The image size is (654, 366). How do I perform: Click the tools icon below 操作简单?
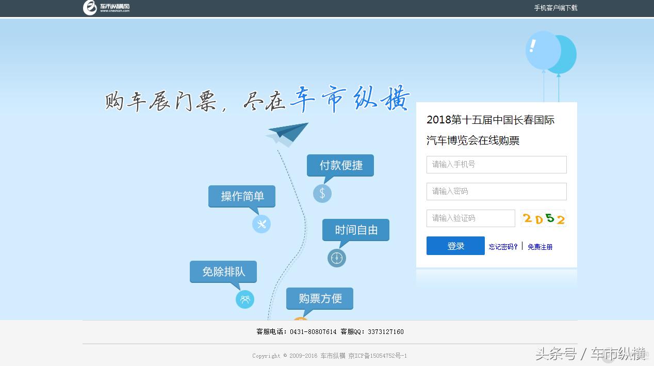pyautogui.click(x=261, y=224)
